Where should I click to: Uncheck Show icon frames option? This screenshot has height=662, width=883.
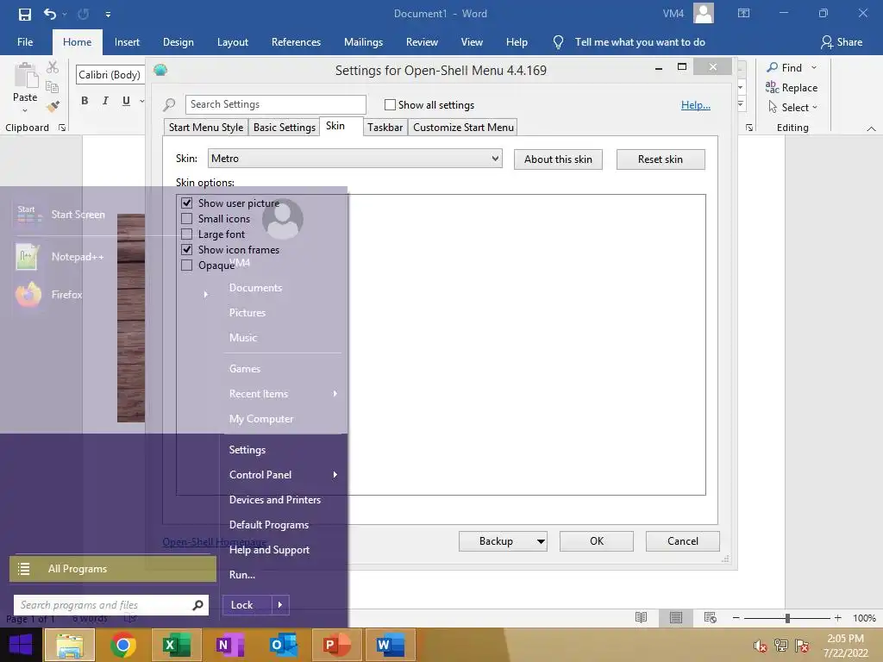coord(186,249)
